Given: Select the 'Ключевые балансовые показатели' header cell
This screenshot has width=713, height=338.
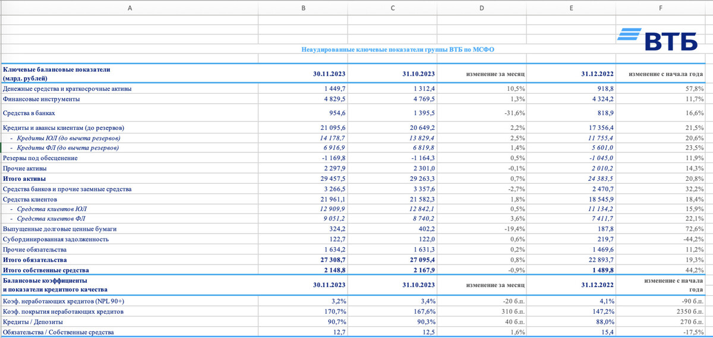Looking at the screenshot, I should pyautogui.click(x=130, y=74).
